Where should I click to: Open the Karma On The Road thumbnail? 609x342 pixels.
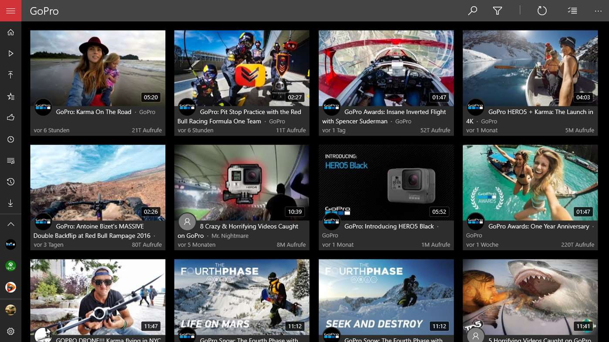tap(98, 68)
